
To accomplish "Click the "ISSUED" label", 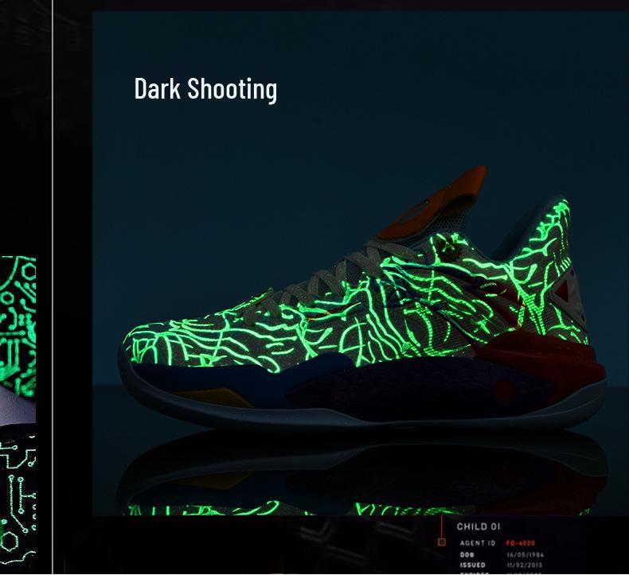I will click(473, 565).
